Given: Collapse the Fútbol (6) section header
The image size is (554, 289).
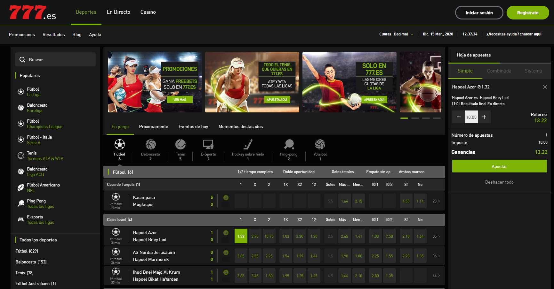Looking at the screenshot, I should pyautogui.click(x=274, y=172).
